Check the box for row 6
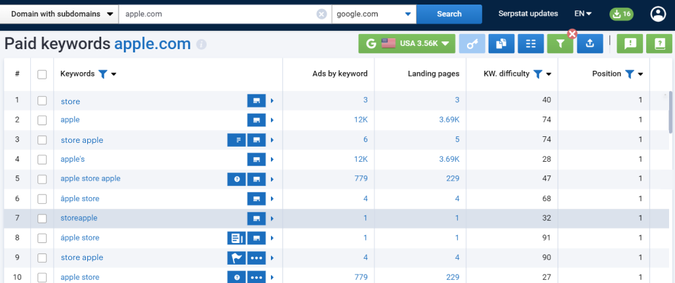The width and height of the screenshot is (675, 283). (x=42, y=198)
